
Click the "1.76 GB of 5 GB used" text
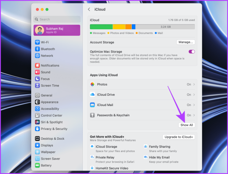point(182,20)
